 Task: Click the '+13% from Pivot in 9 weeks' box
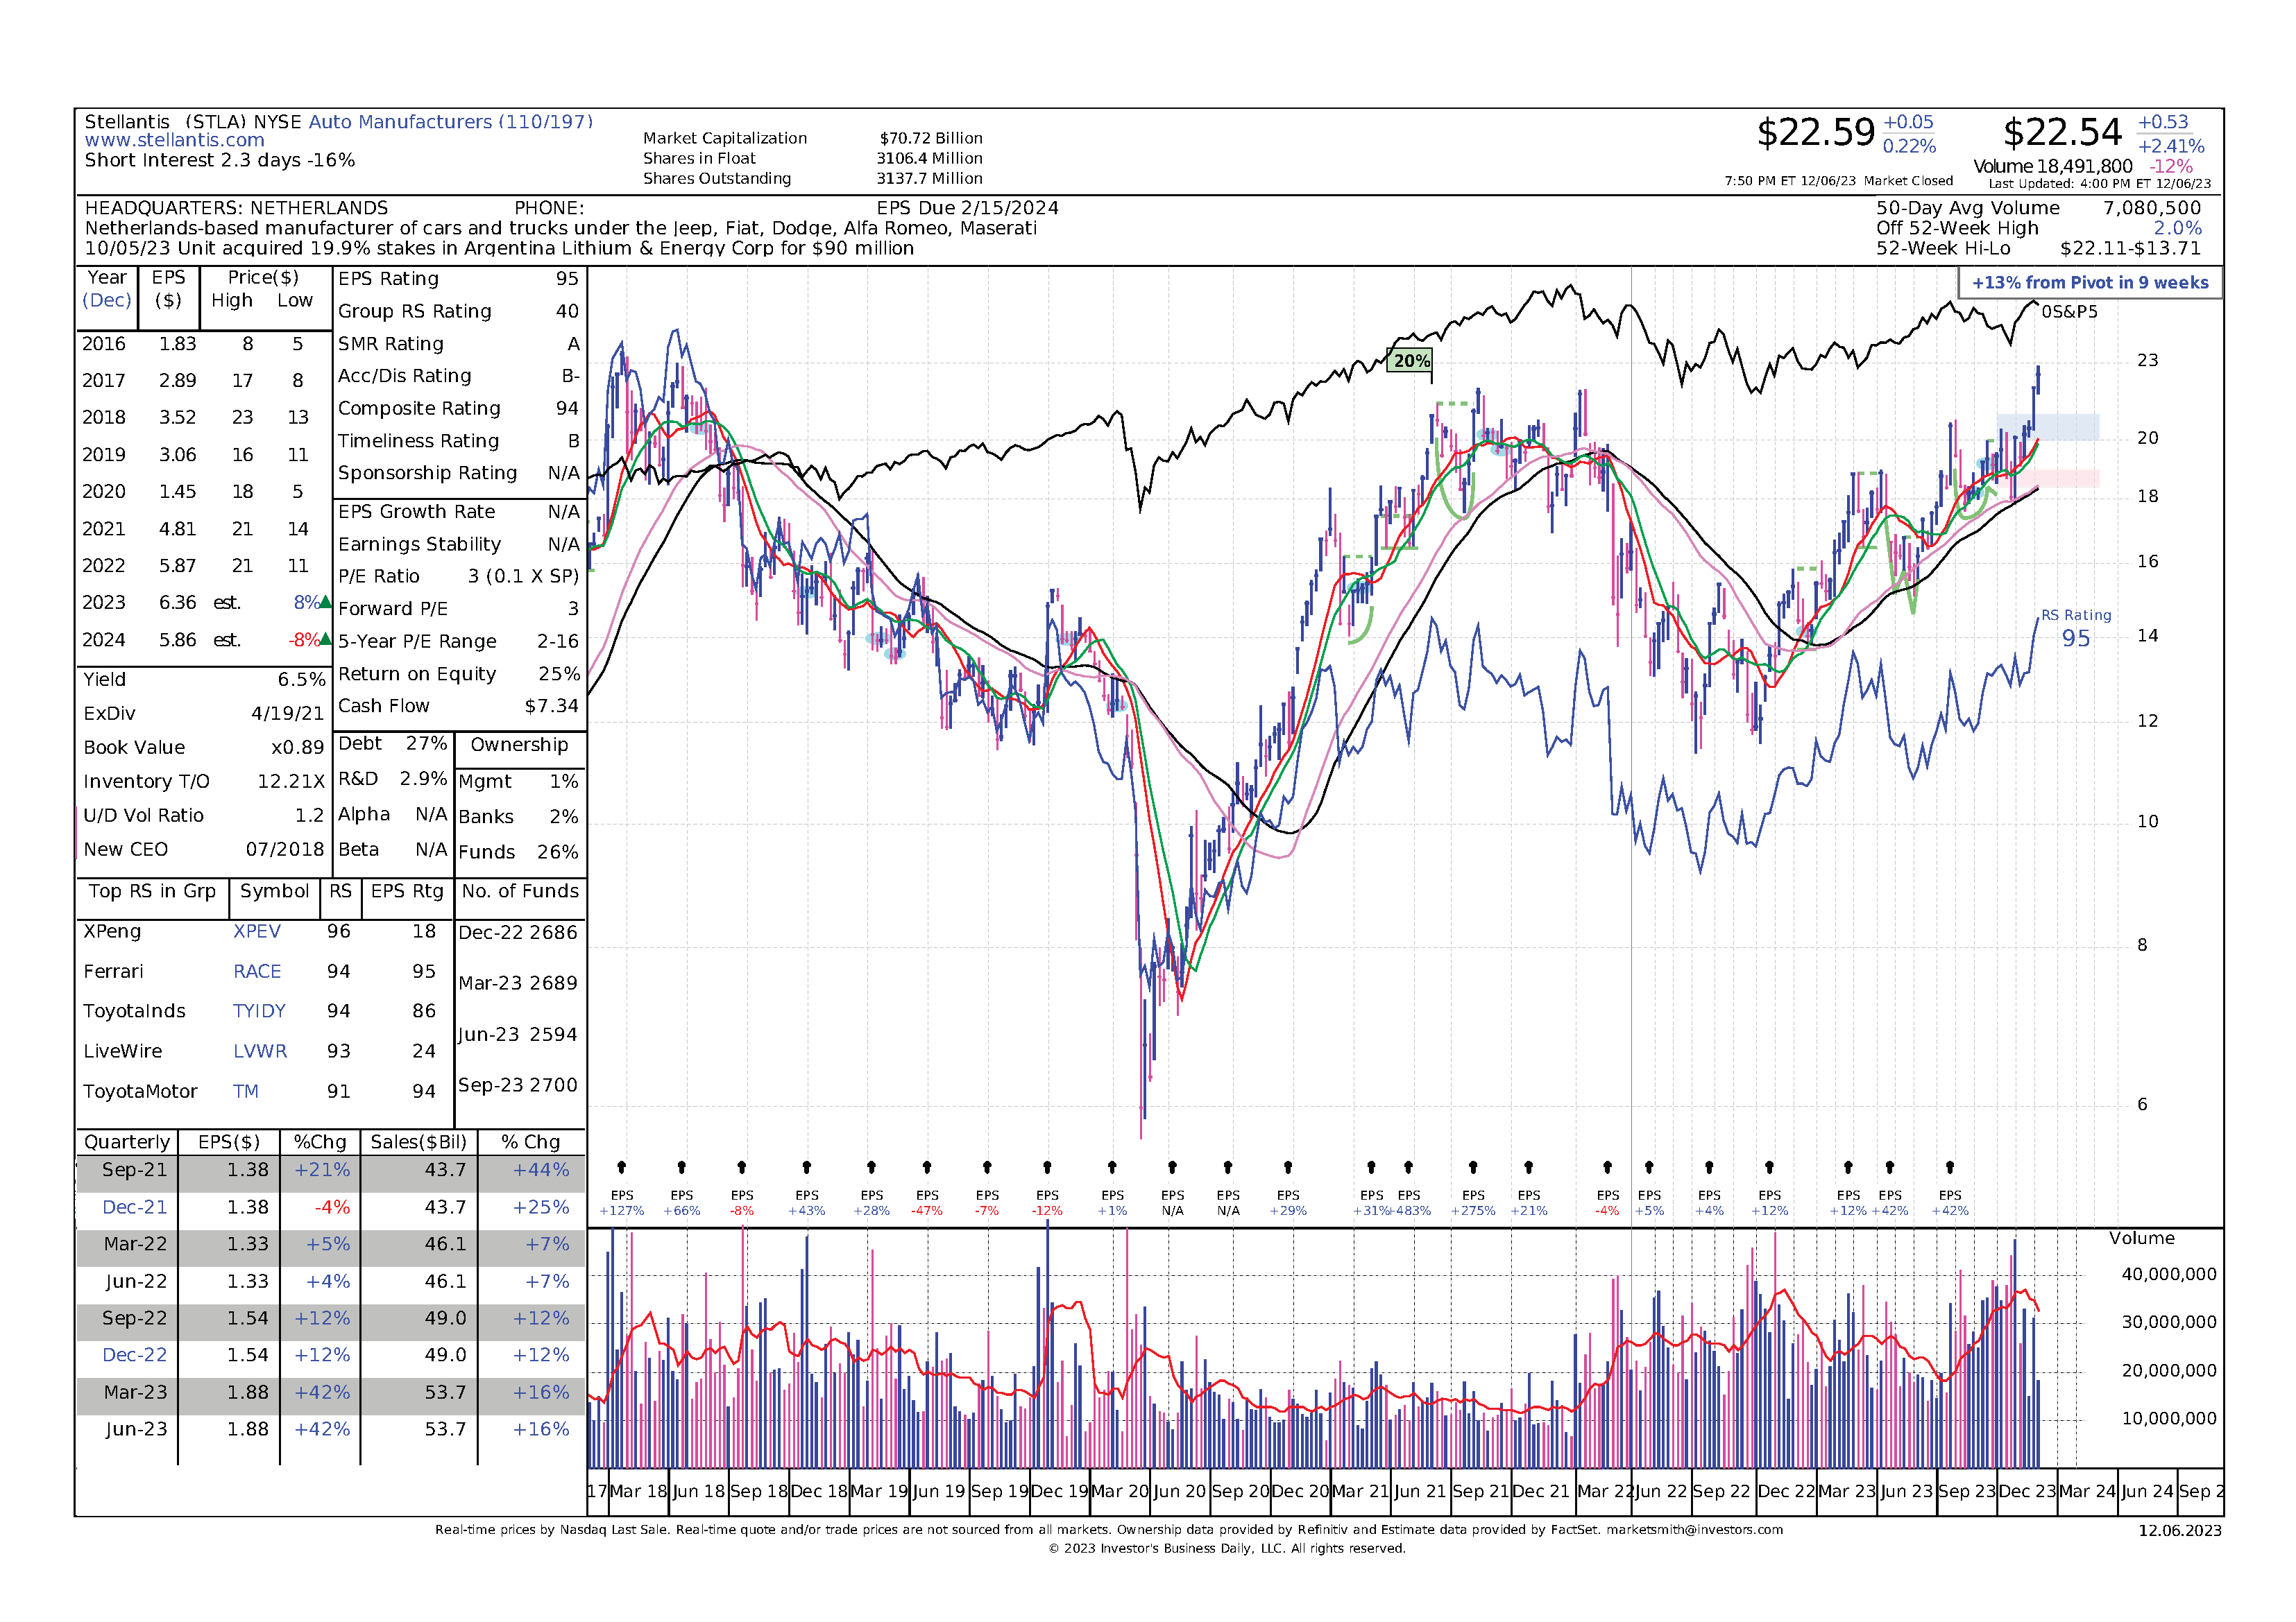[2090, 283]
